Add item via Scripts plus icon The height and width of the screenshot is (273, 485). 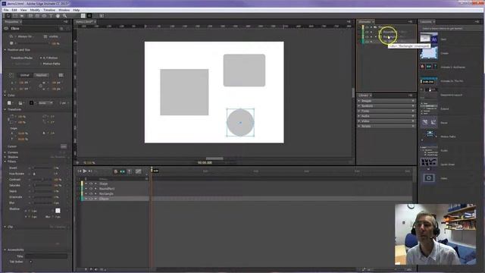pos(413,126)
